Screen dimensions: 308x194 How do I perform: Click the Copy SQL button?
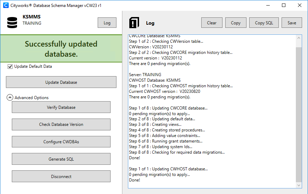click(264, 23)
